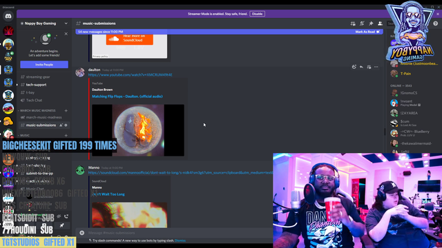Open Matching Flip Flops video title link

[127, 96]
